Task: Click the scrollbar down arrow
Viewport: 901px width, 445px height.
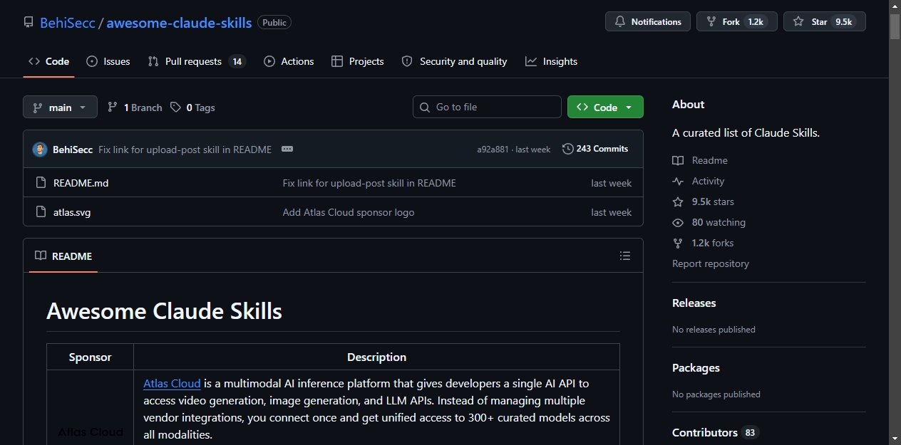Action: pos(895,438)
